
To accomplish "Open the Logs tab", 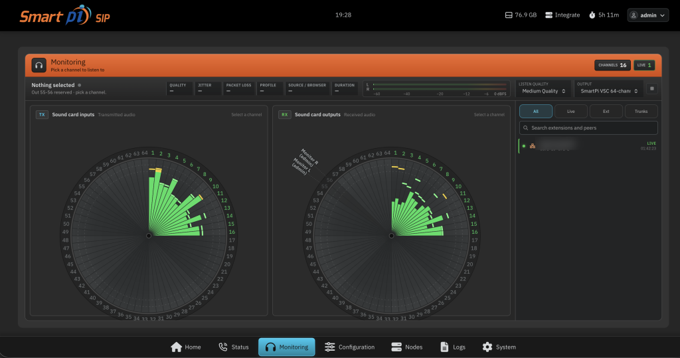I will pos(453,347).
